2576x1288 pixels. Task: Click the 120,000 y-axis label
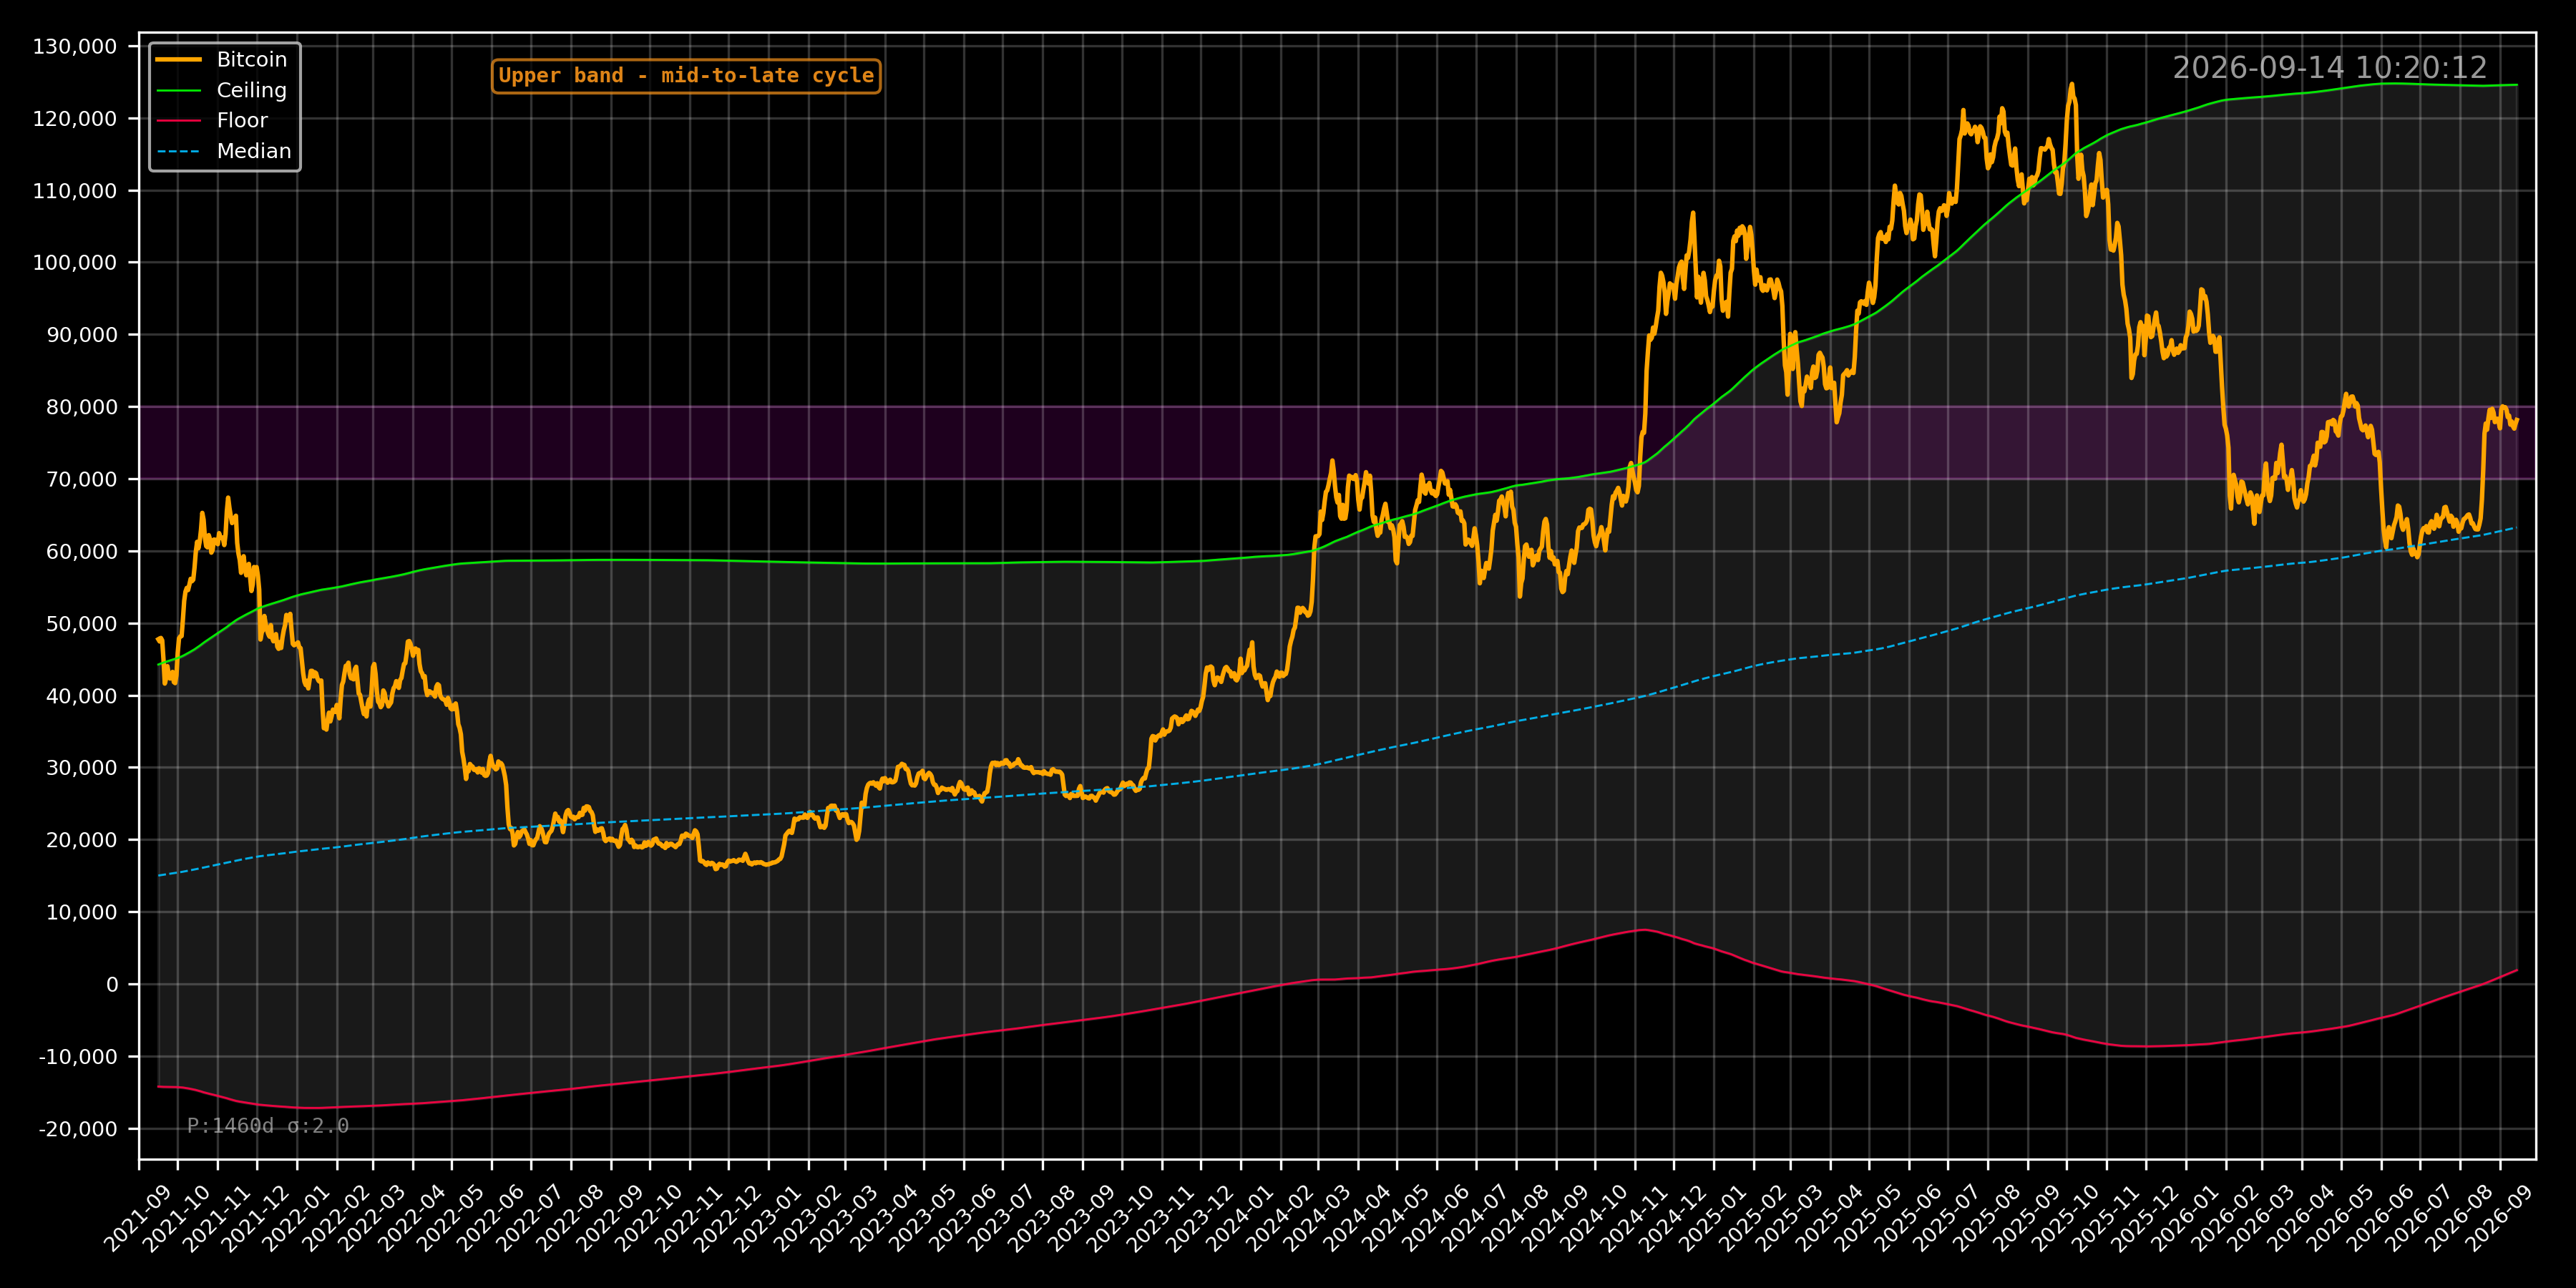click(75, 119)
